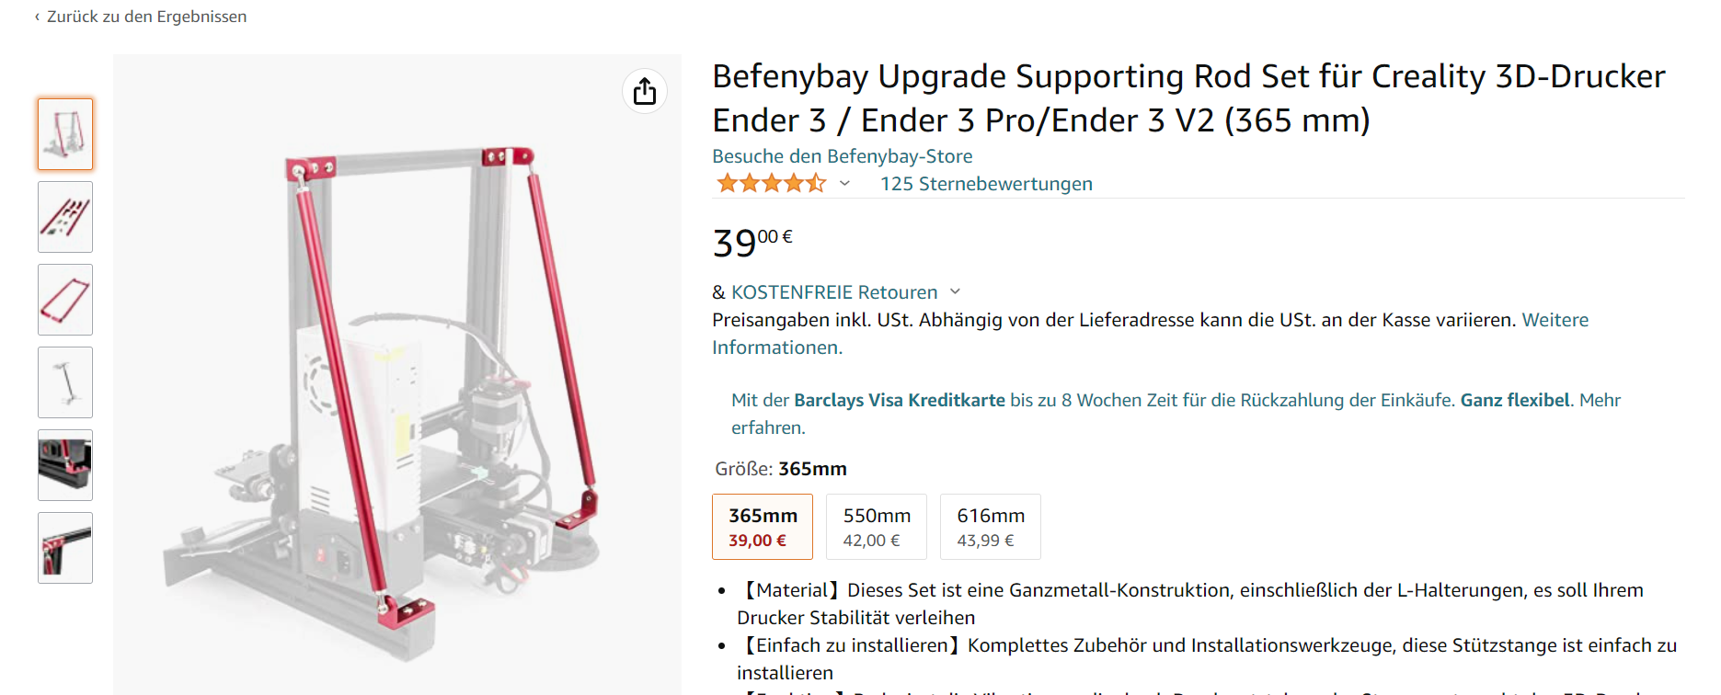Open Weitere Informationen tax link

(1555, 320)
